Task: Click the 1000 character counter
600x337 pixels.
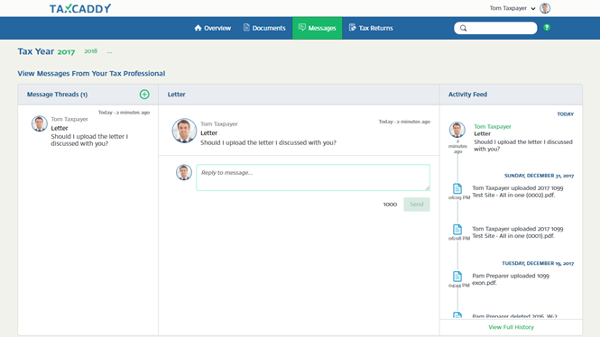Action: (390, 205)
